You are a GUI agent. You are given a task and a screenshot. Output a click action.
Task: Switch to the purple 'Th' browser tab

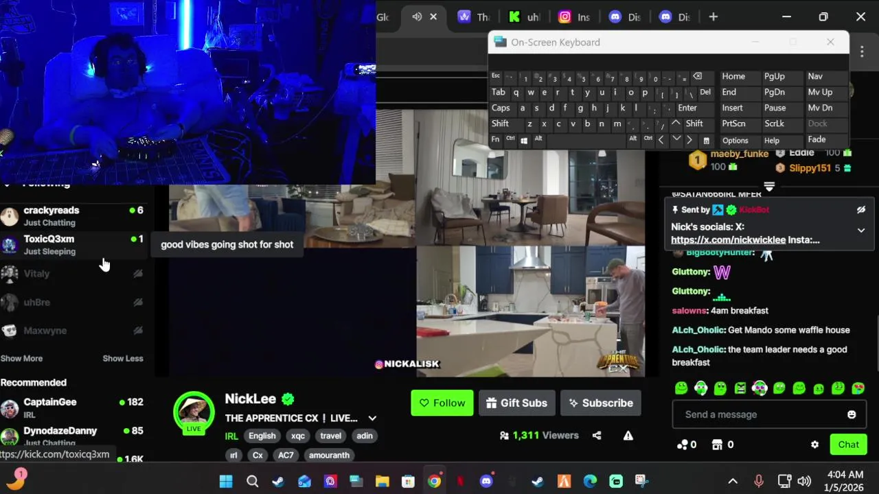pyautogui.click(x=475, y=16)
